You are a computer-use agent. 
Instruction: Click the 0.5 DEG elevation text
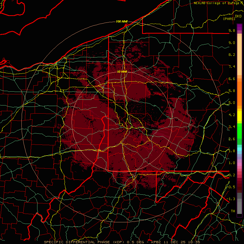coord(135,242)
